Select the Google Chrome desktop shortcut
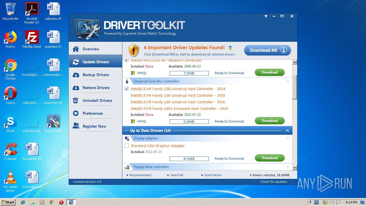The image size is (366, 206). [10, 69]
